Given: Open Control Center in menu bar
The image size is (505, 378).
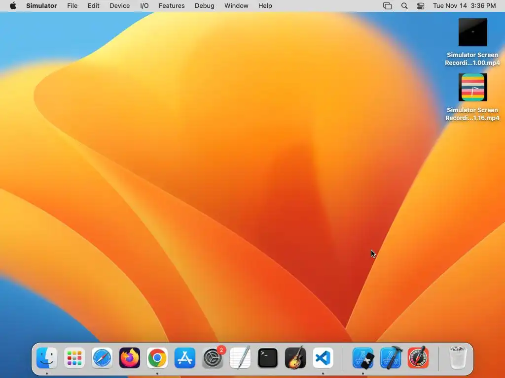Looking at the screenshot, I should pyautogui.click(x=421, y=6).
